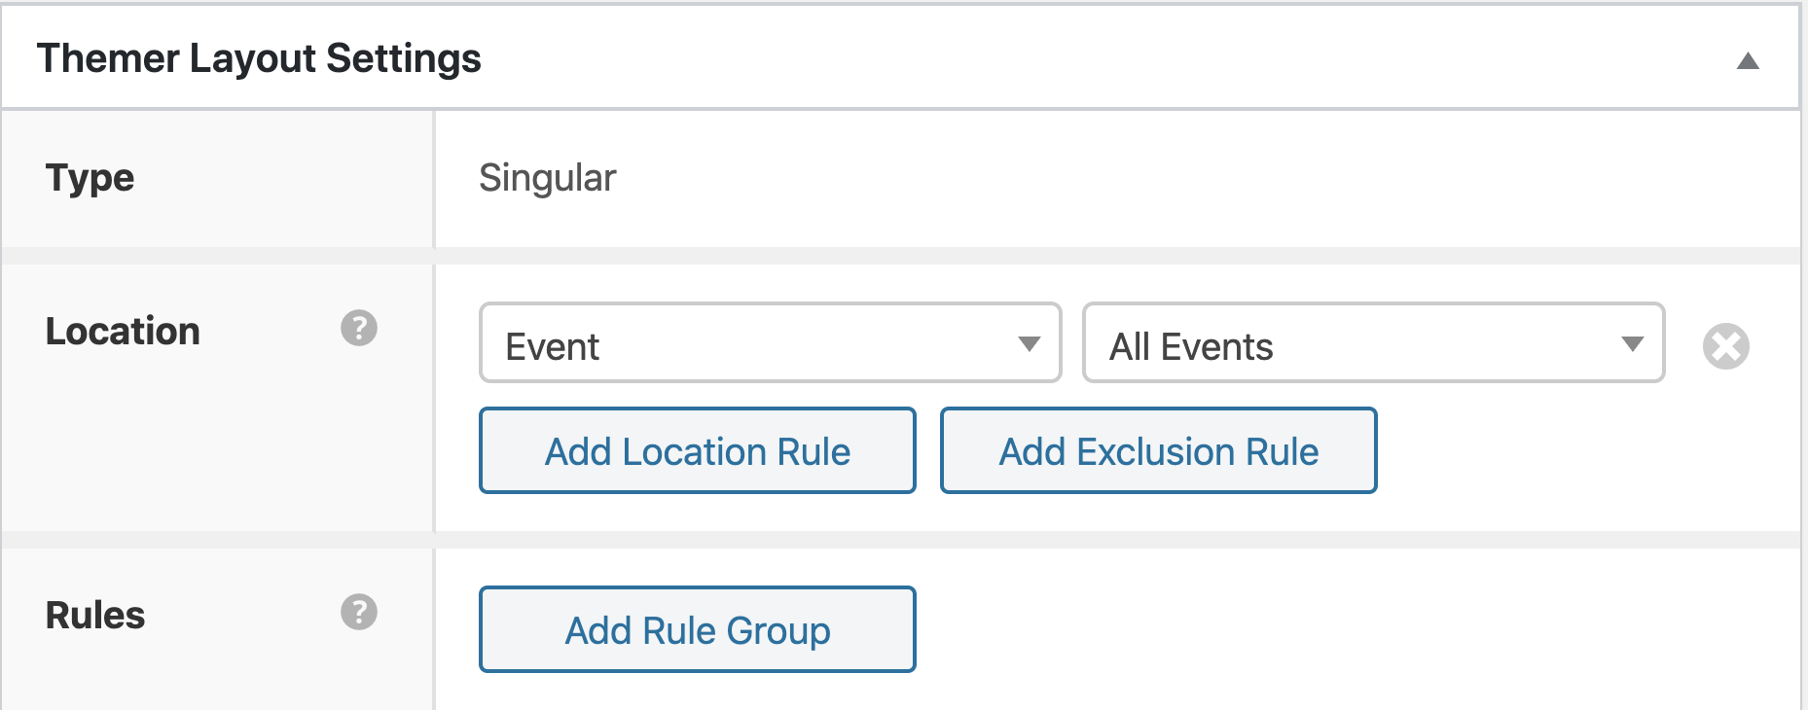Open the Event location dropdown
Screen dimensions: 1808x710
[770, 342]
